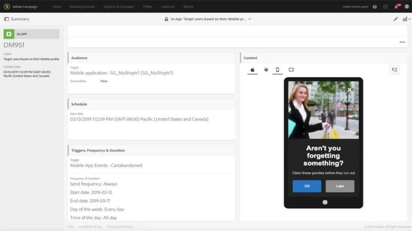Close the in-app preview with X
This screenshot has width=412, height=231.
(349, 89)
